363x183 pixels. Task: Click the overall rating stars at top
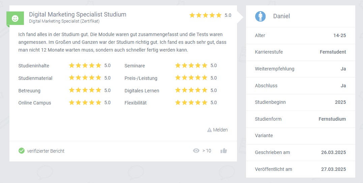tap(205, 15)
